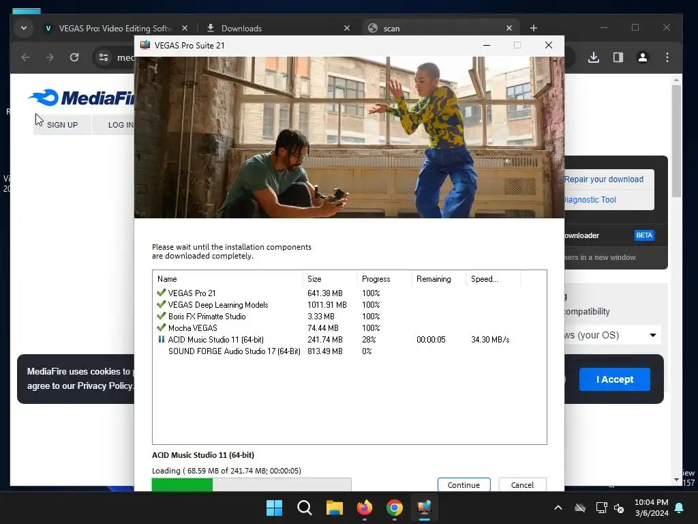Click the Repair your download link

tap(604, 179)
